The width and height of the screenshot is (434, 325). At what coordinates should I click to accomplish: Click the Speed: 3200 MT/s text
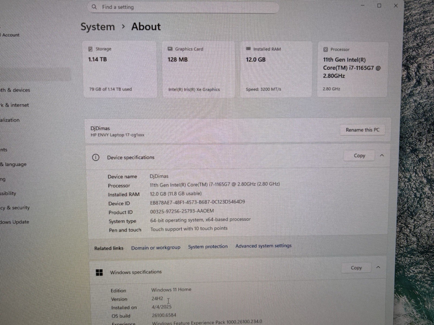coord(263,89)
